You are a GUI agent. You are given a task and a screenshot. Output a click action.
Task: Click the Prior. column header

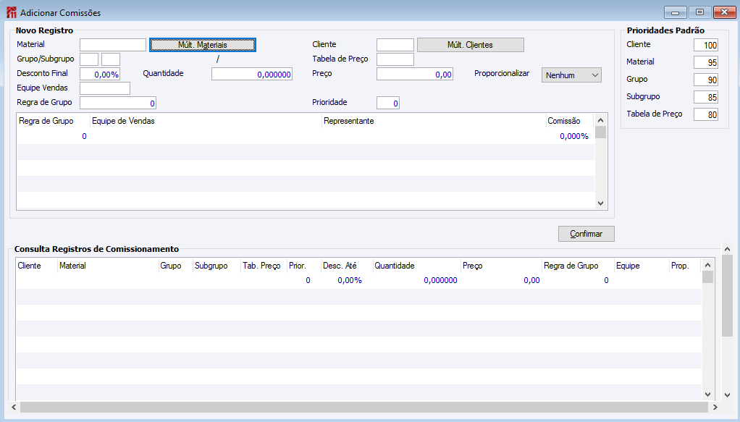click(x=303, y=266)
